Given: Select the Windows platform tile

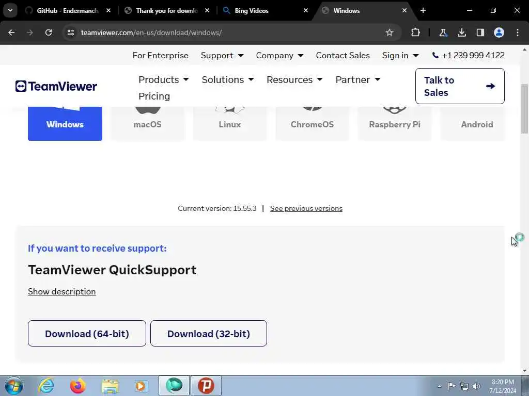Looking at the screenshot, I should (x=65, y=123).
